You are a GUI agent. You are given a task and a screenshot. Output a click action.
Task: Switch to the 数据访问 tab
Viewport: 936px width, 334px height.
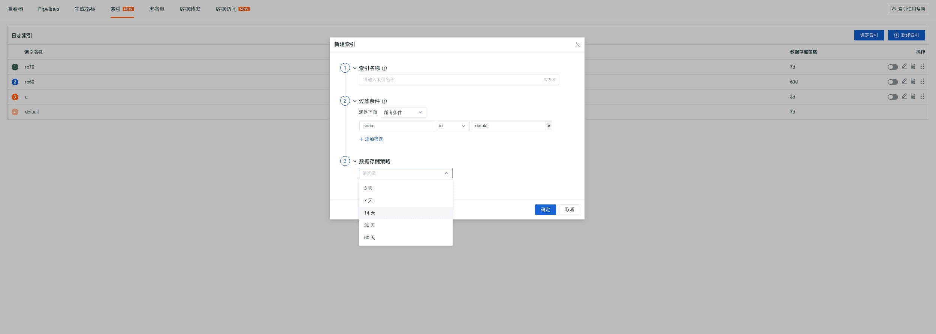tap(232, 9)
